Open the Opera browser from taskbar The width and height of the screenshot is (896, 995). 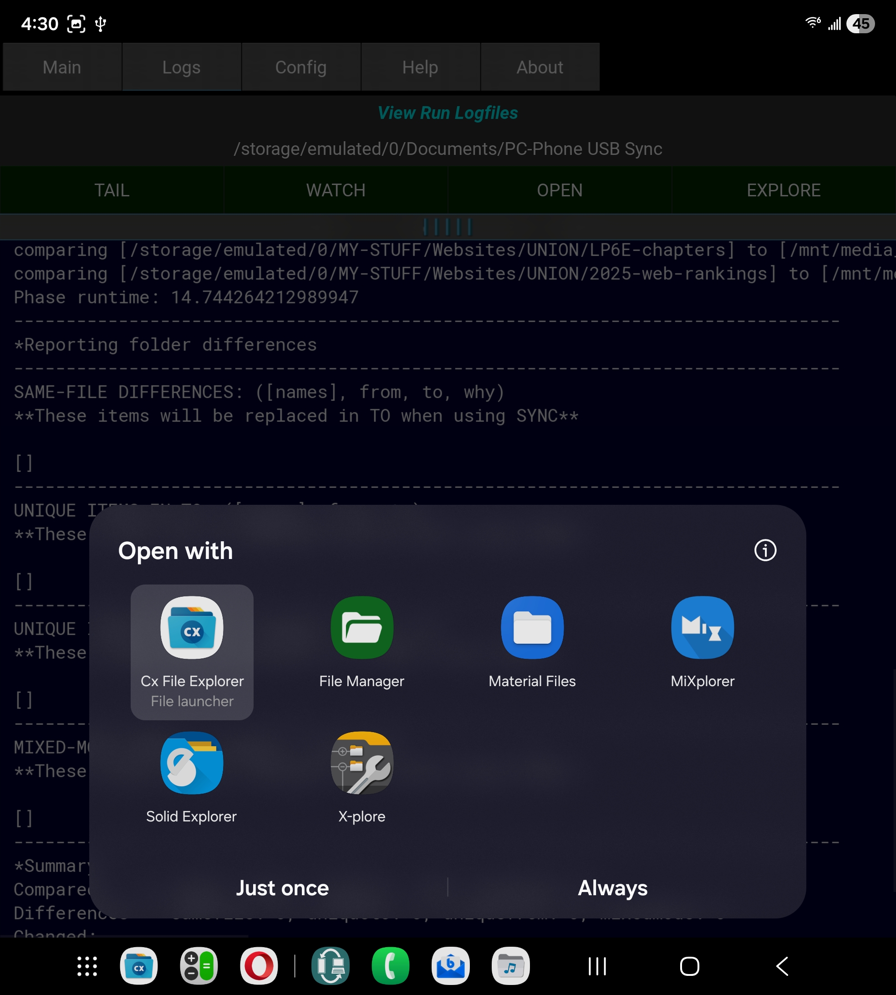click(x=259, y=966)
